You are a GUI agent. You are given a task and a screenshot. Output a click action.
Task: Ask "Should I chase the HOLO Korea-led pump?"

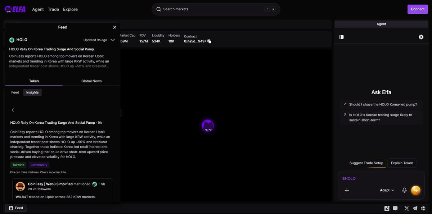tap(381, 104)
